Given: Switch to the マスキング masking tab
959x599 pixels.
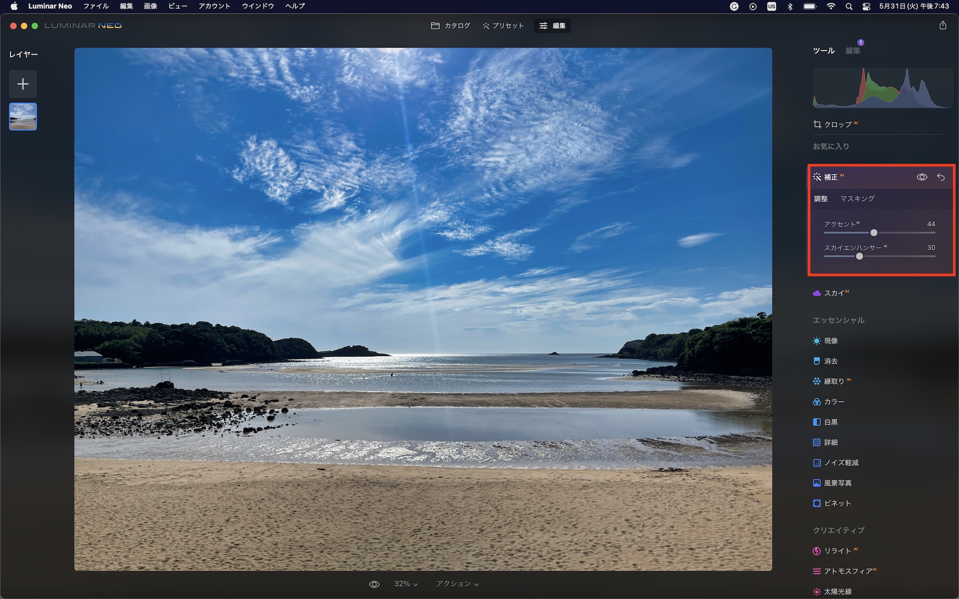Looking at the screenshot, I should [x=857, y=198].
